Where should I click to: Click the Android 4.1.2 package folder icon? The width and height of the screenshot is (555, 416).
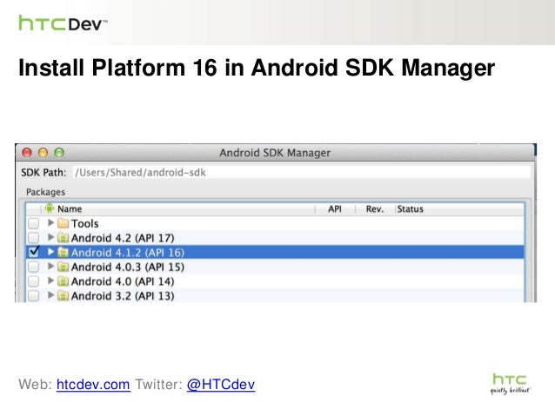pyautogui.click(x=63, y=253)
